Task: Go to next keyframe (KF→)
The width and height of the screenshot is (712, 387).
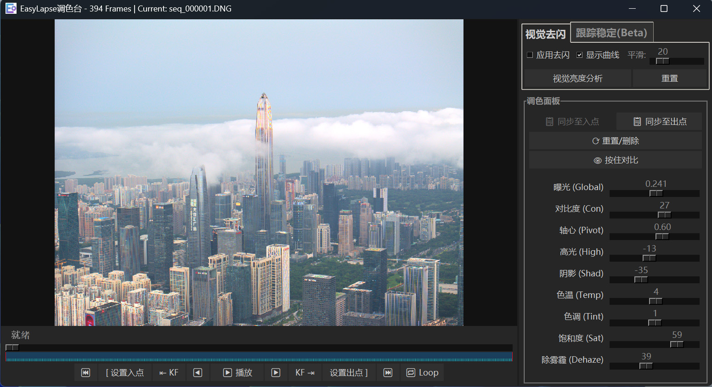Action: [305, 372]
